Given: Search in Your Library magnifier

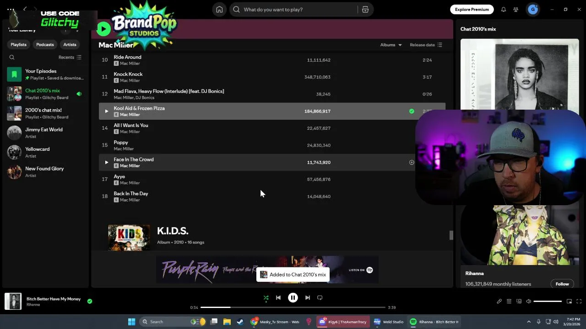Looking at the screenshot, I should tap(12, 57).
